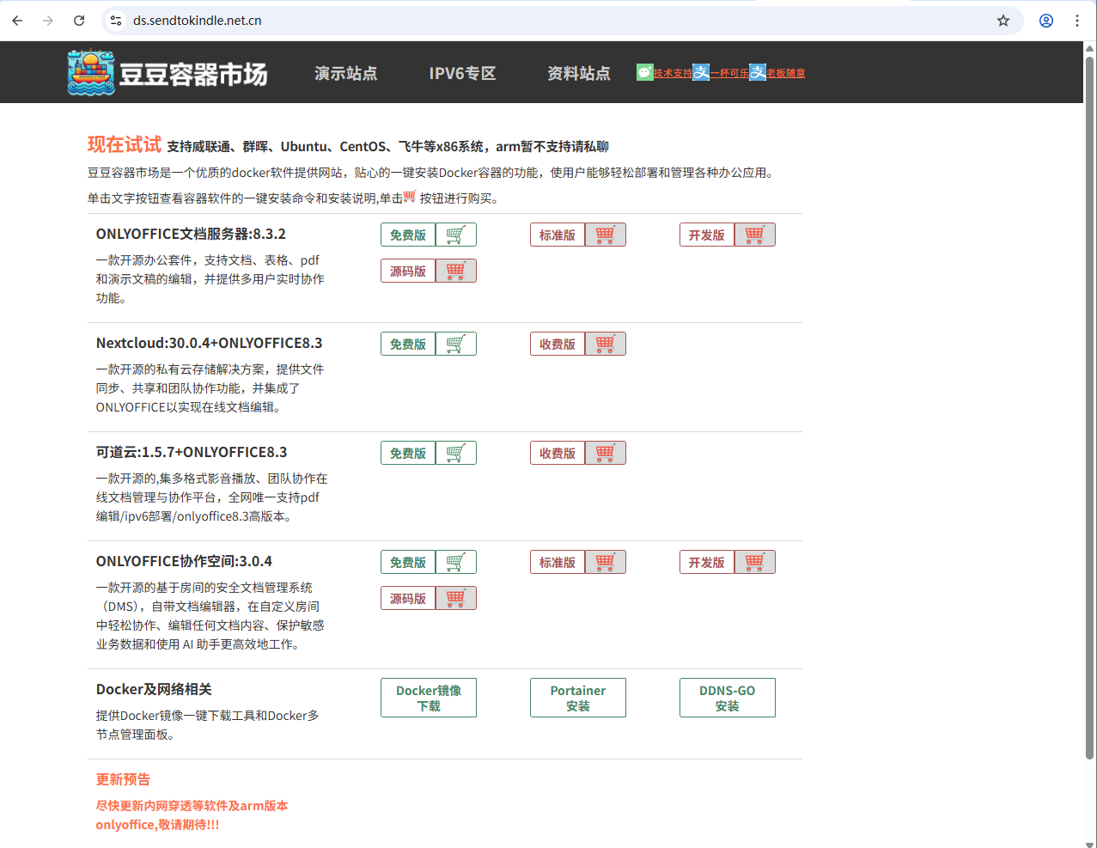Click the Portainer安装 button

pyautogui.click(x=578, y=698)
